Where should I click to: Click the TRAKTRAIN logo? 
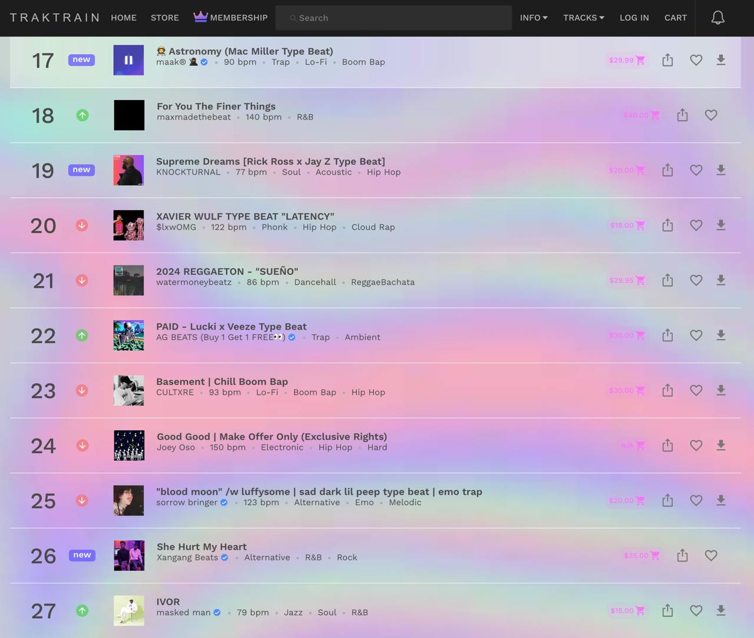(55, 18)
